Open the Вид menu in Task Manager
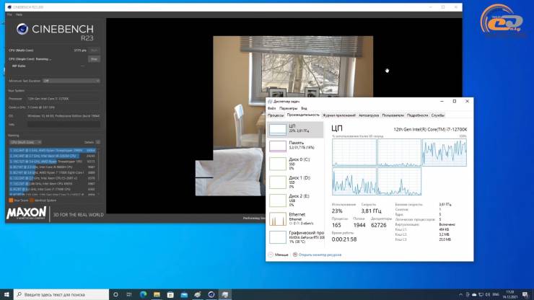This screenshot has height=300, width=534. pos(304,108)
